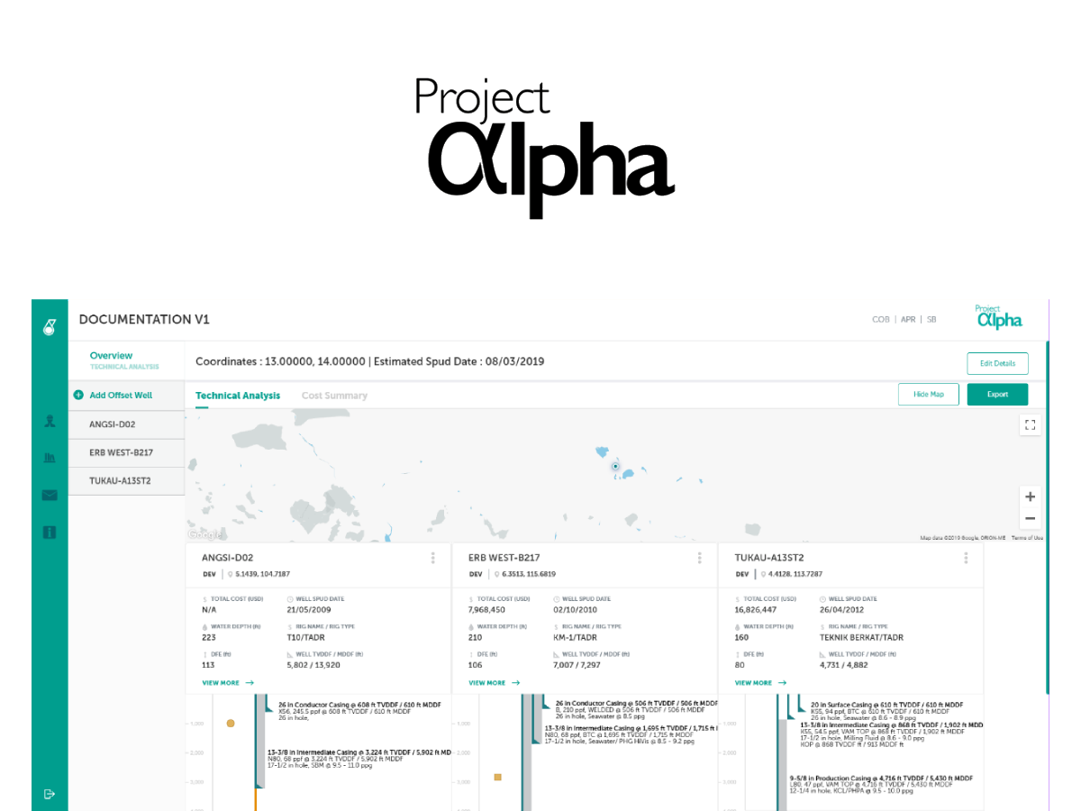Zoom in on the map
The width and height of the screenshot is (1081, 811).
click(1031, 497)
